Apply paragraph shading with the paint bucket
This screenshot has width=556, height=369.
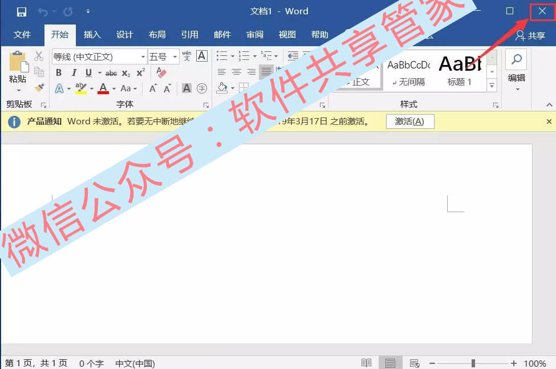point(222,88)
